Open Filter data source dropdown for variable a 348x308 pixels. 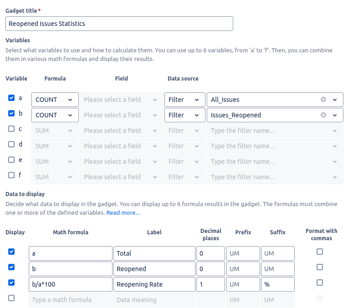184,100
